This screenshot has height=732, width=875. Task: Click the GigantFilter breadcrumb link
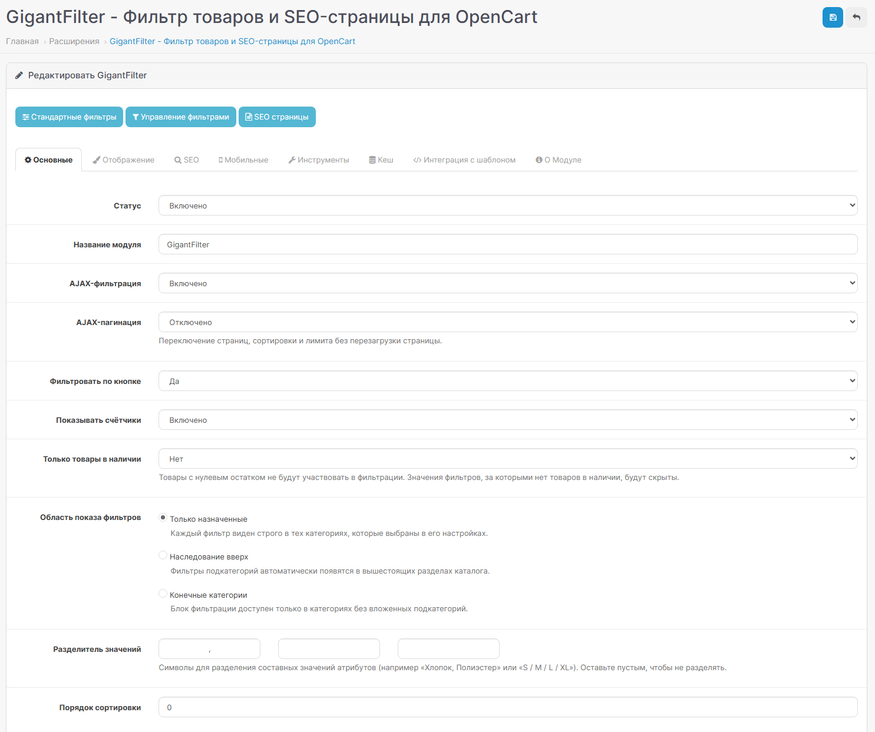pyautogui.click(x=232, y=41)
